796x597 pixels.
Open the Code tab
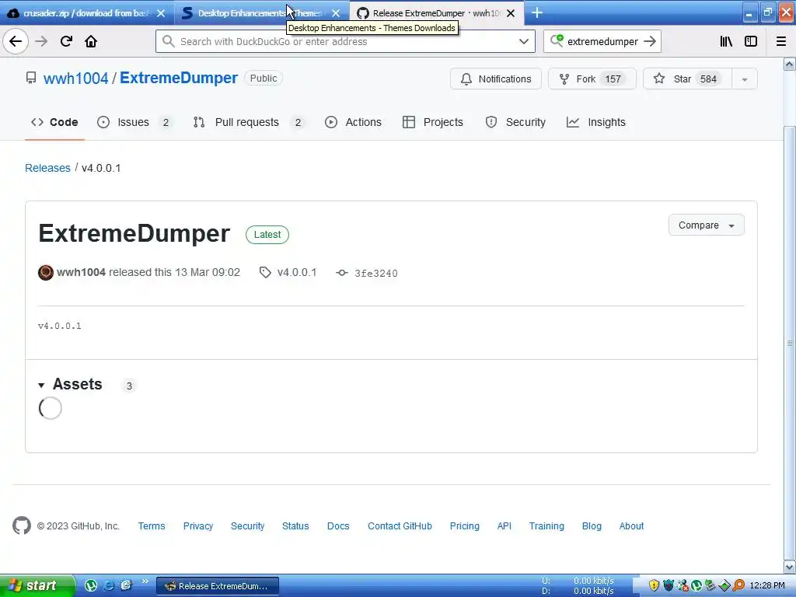pos(54,122)
